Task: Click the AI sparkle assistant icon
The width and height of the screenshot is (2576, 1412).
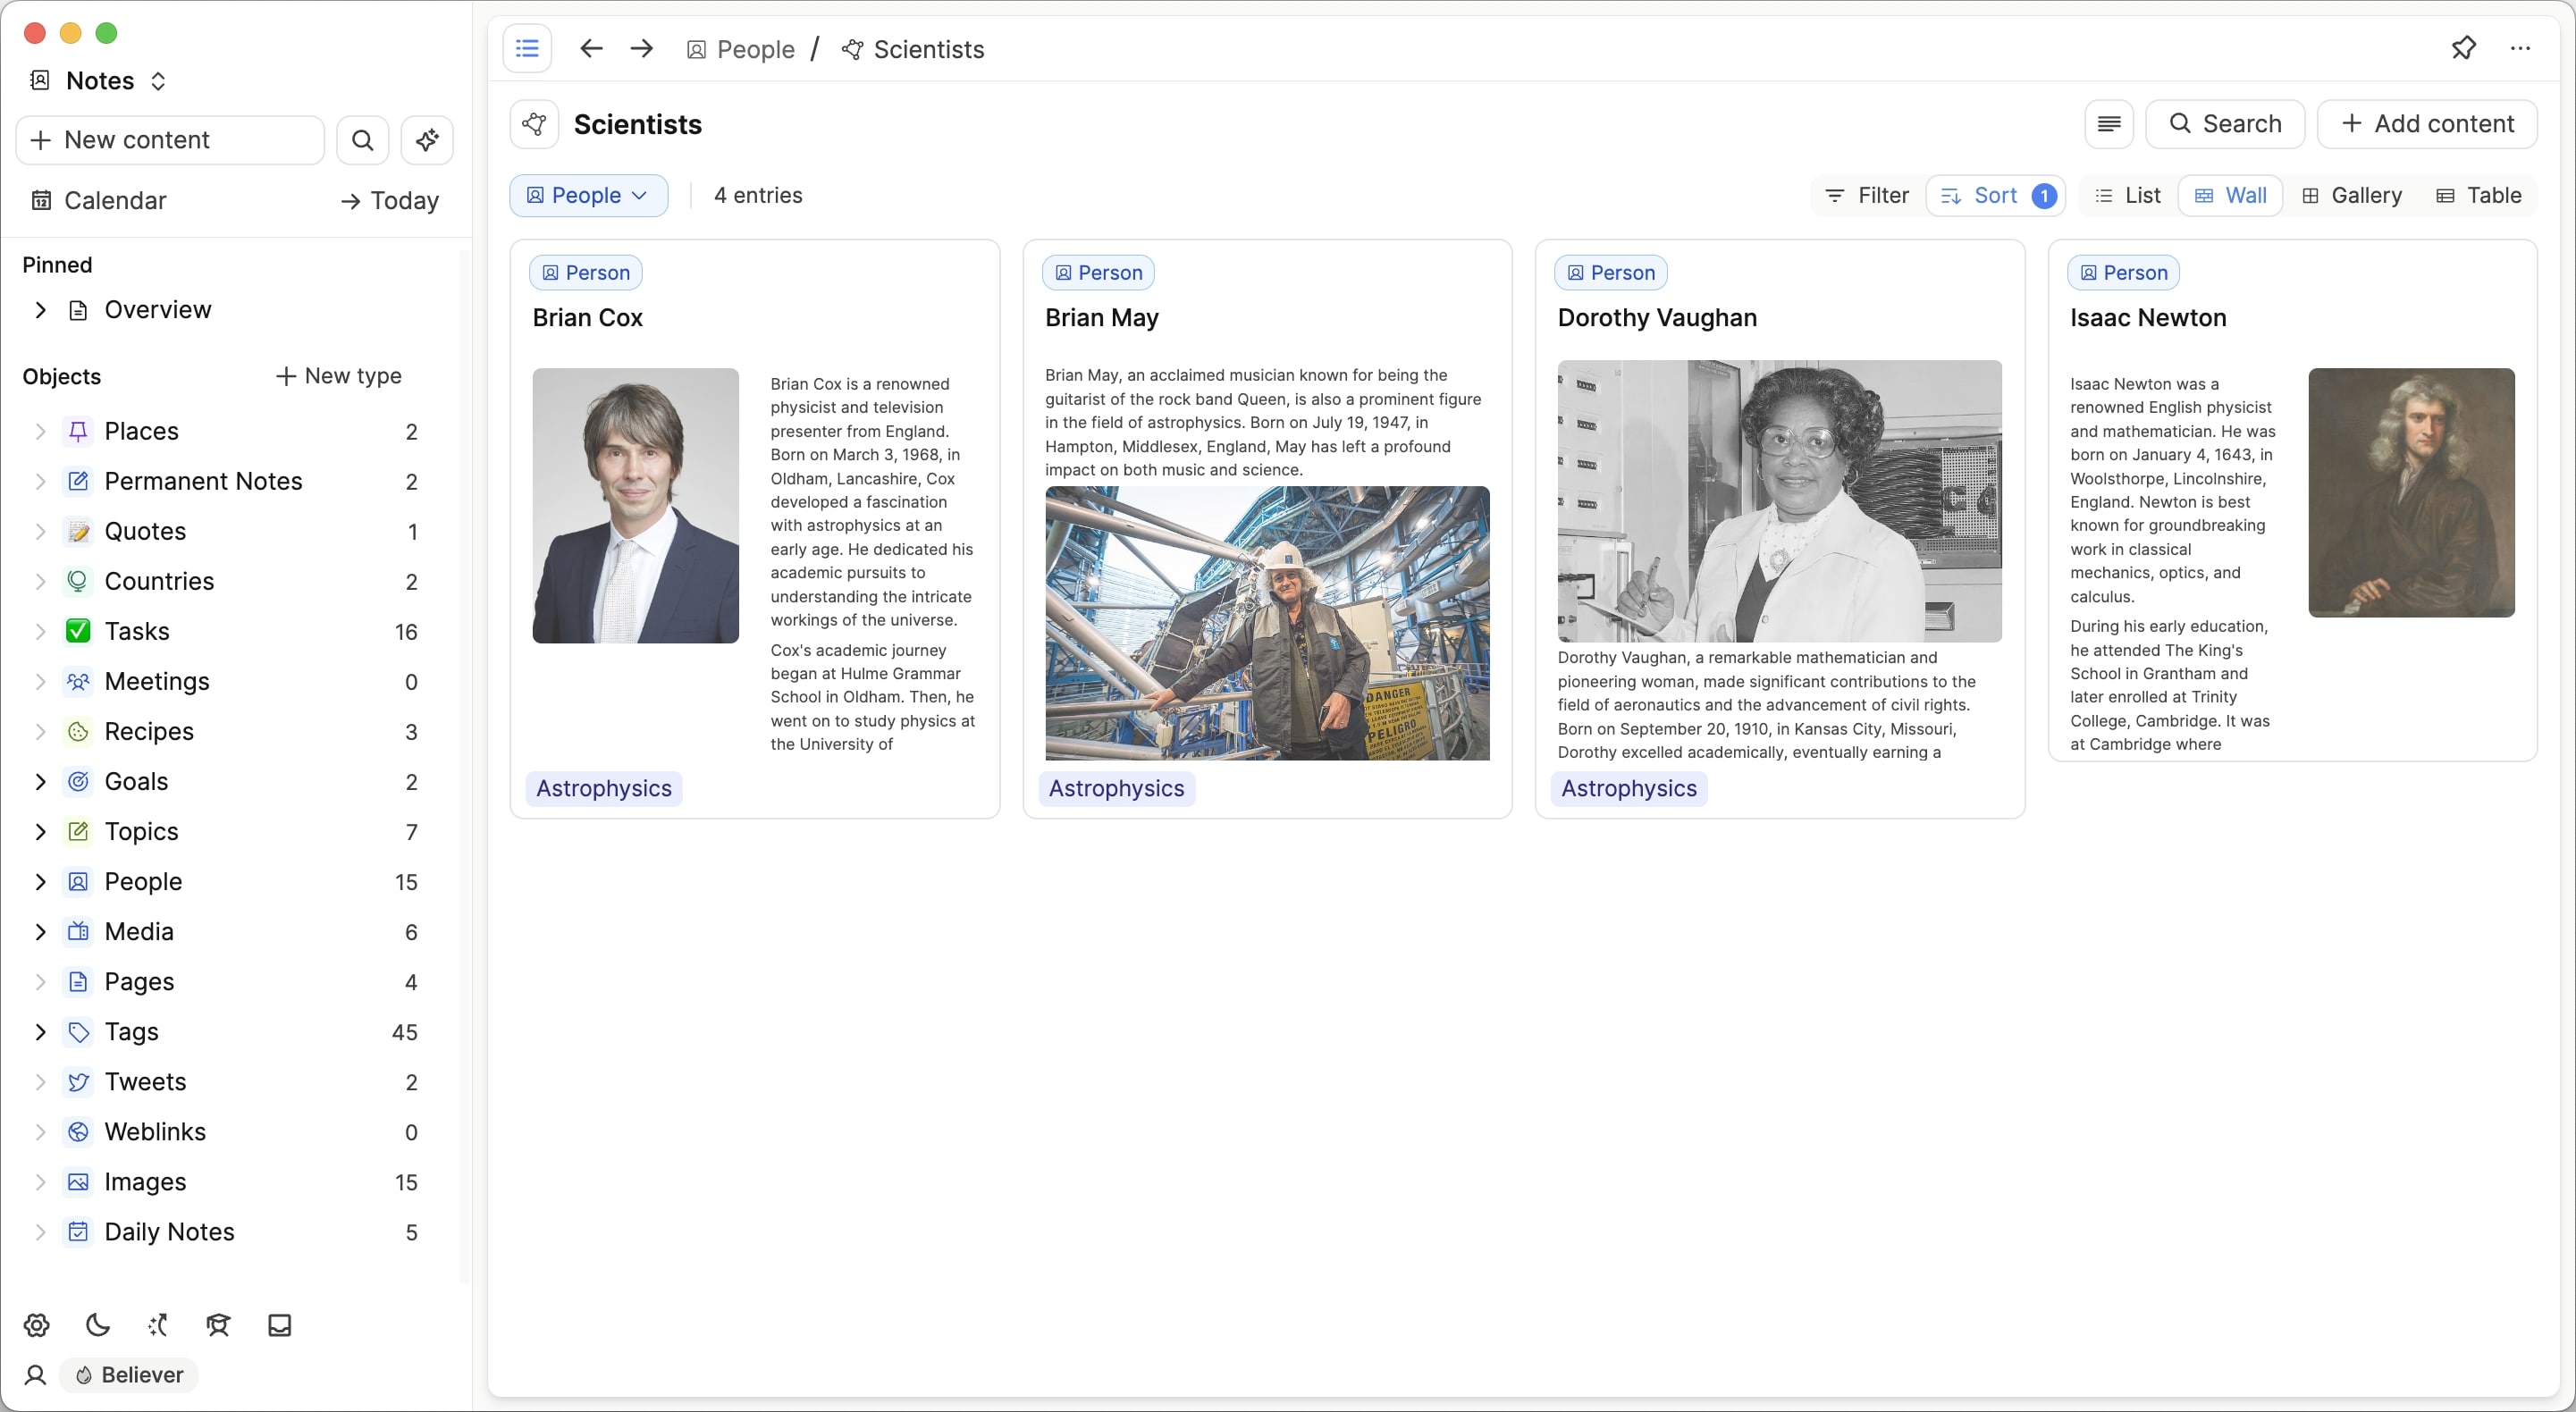Action: pyautogui.click(x=427, y=140)
